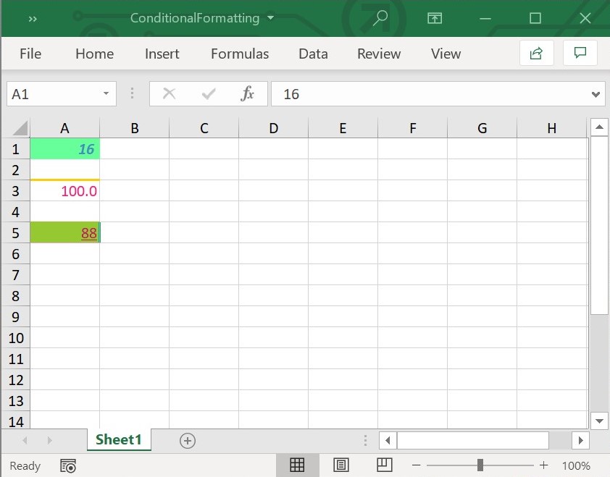Open the Search icon in title bar

click(380, 18)
